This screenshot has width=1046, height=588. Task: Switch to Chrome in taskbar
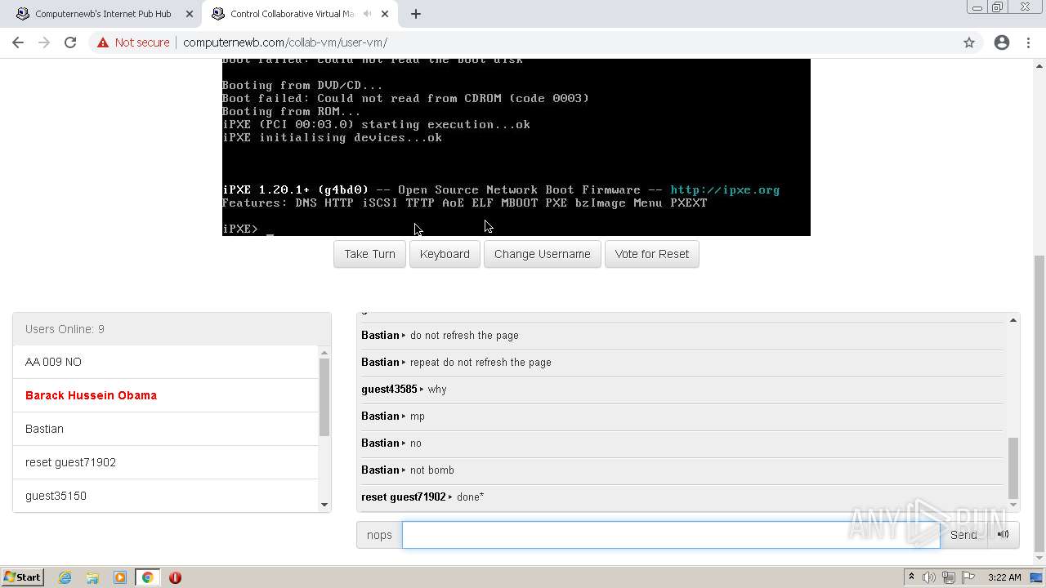147,577
